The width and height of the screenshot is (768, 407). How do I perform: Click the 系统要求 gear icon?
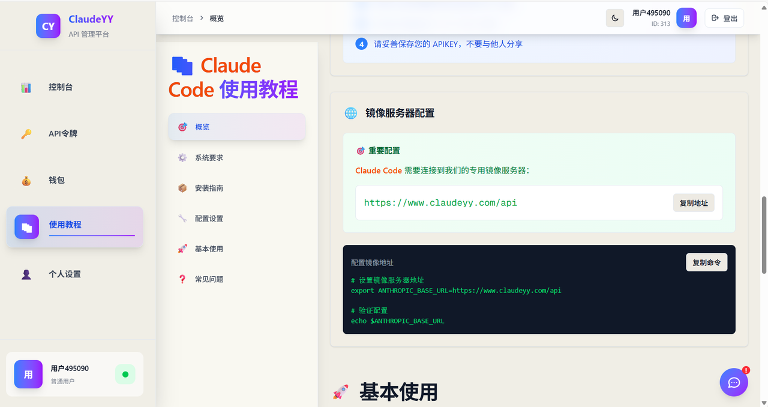coord(182,157)
